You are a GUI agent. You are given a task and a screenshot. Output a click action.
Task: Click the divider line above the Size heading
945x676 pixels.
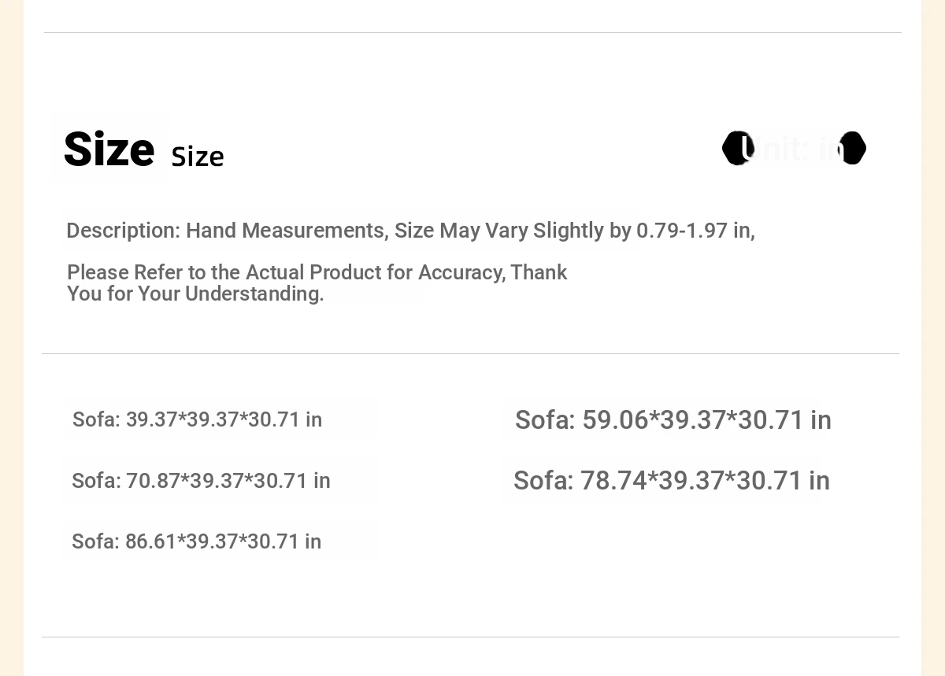[x=472, y=32]
